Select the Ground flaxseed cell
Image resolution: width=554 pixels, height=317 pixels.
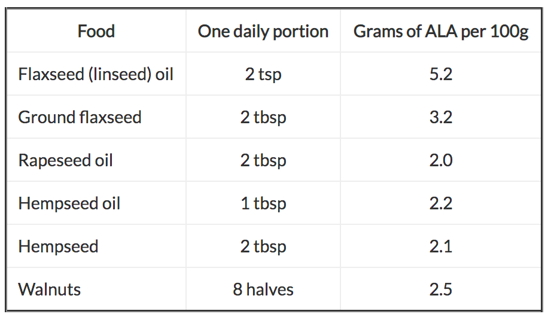pyautogui.click(x=80, y=117)
